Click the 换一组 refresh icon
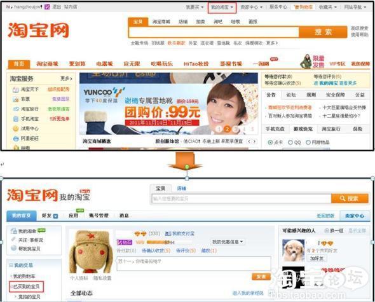 coord(327,231)
